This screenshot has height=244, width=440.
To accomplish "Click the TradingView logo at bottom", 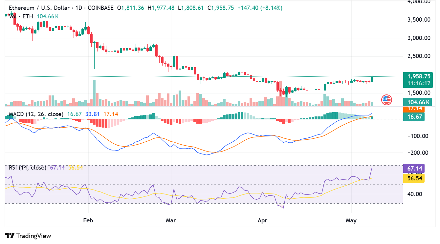I will pos(28,235).
